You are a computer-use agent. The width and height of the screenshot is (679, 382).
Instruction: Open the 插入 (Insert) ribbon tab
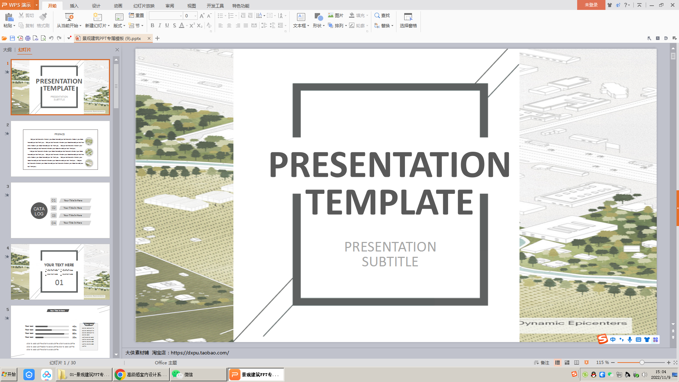[74, 6]
